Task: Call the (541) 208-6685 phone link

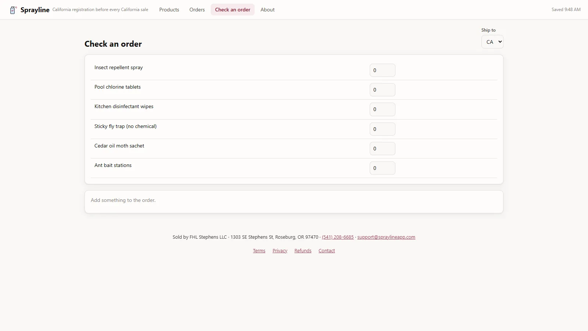Action: [338, 237]
